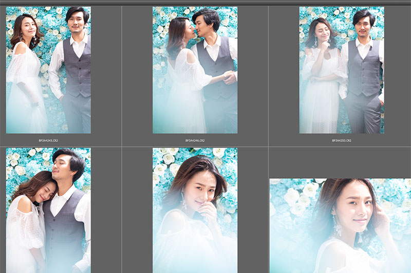Select the BP3A4253.CR2 couple thumbnail

342,70
